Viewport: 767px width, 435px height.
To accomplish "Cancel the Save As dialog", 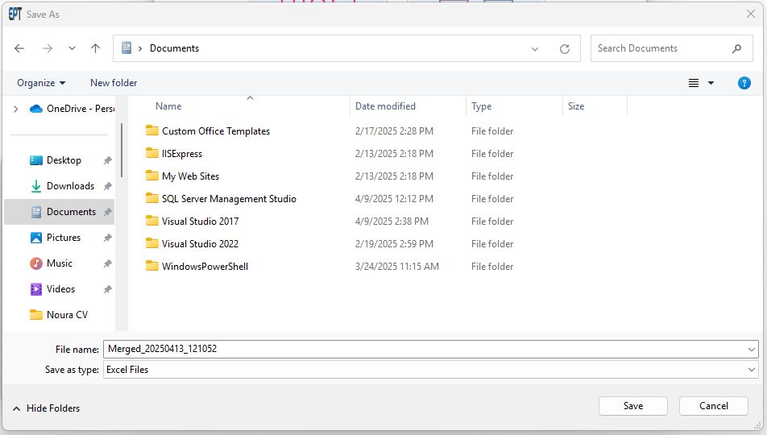I will point(713,406).
